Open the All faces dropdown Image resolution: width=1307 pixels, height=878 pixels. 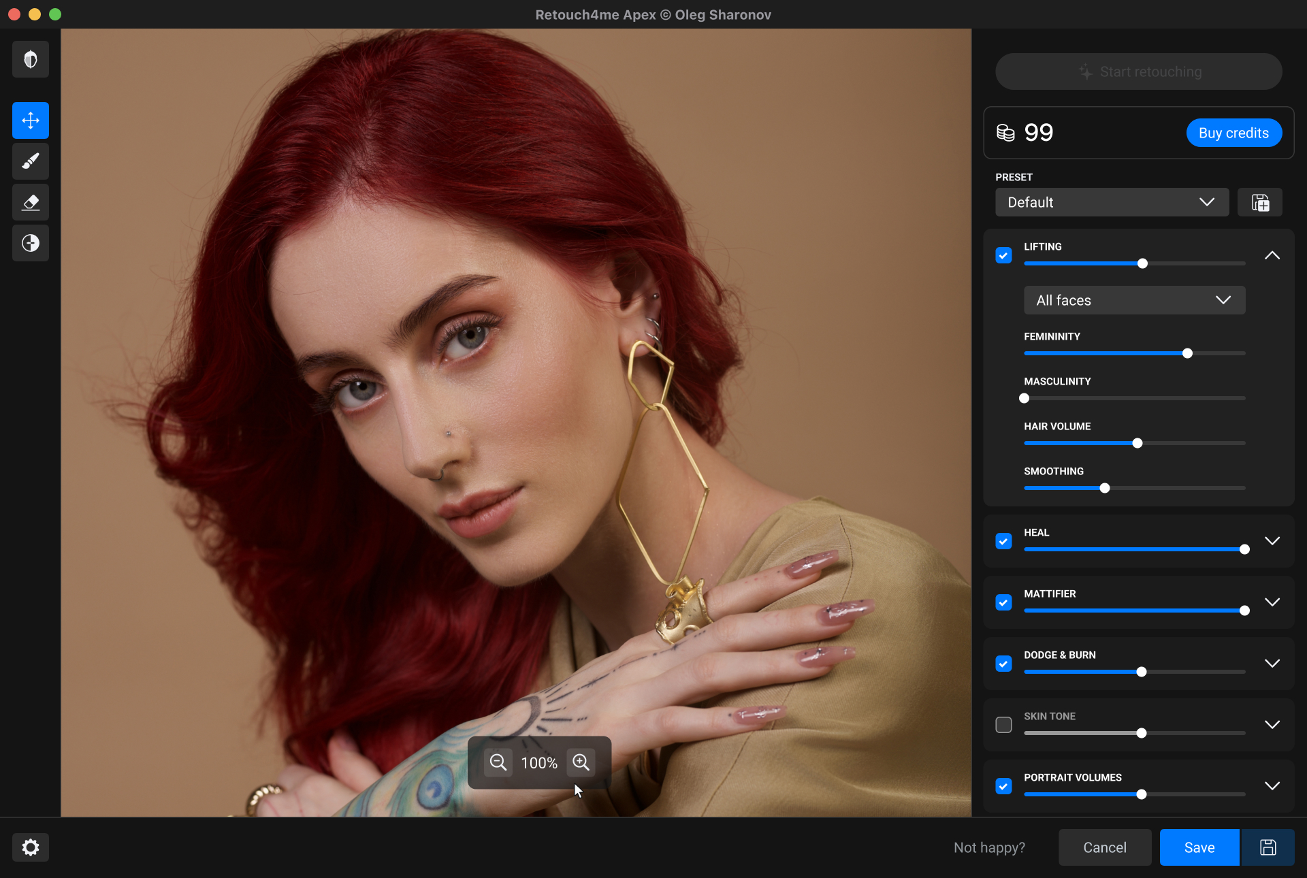point(1134,300)
